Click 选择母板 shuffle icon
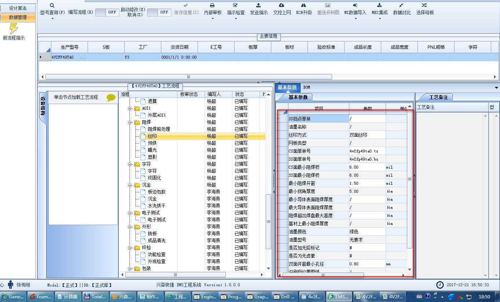 [x=424, y=5]
